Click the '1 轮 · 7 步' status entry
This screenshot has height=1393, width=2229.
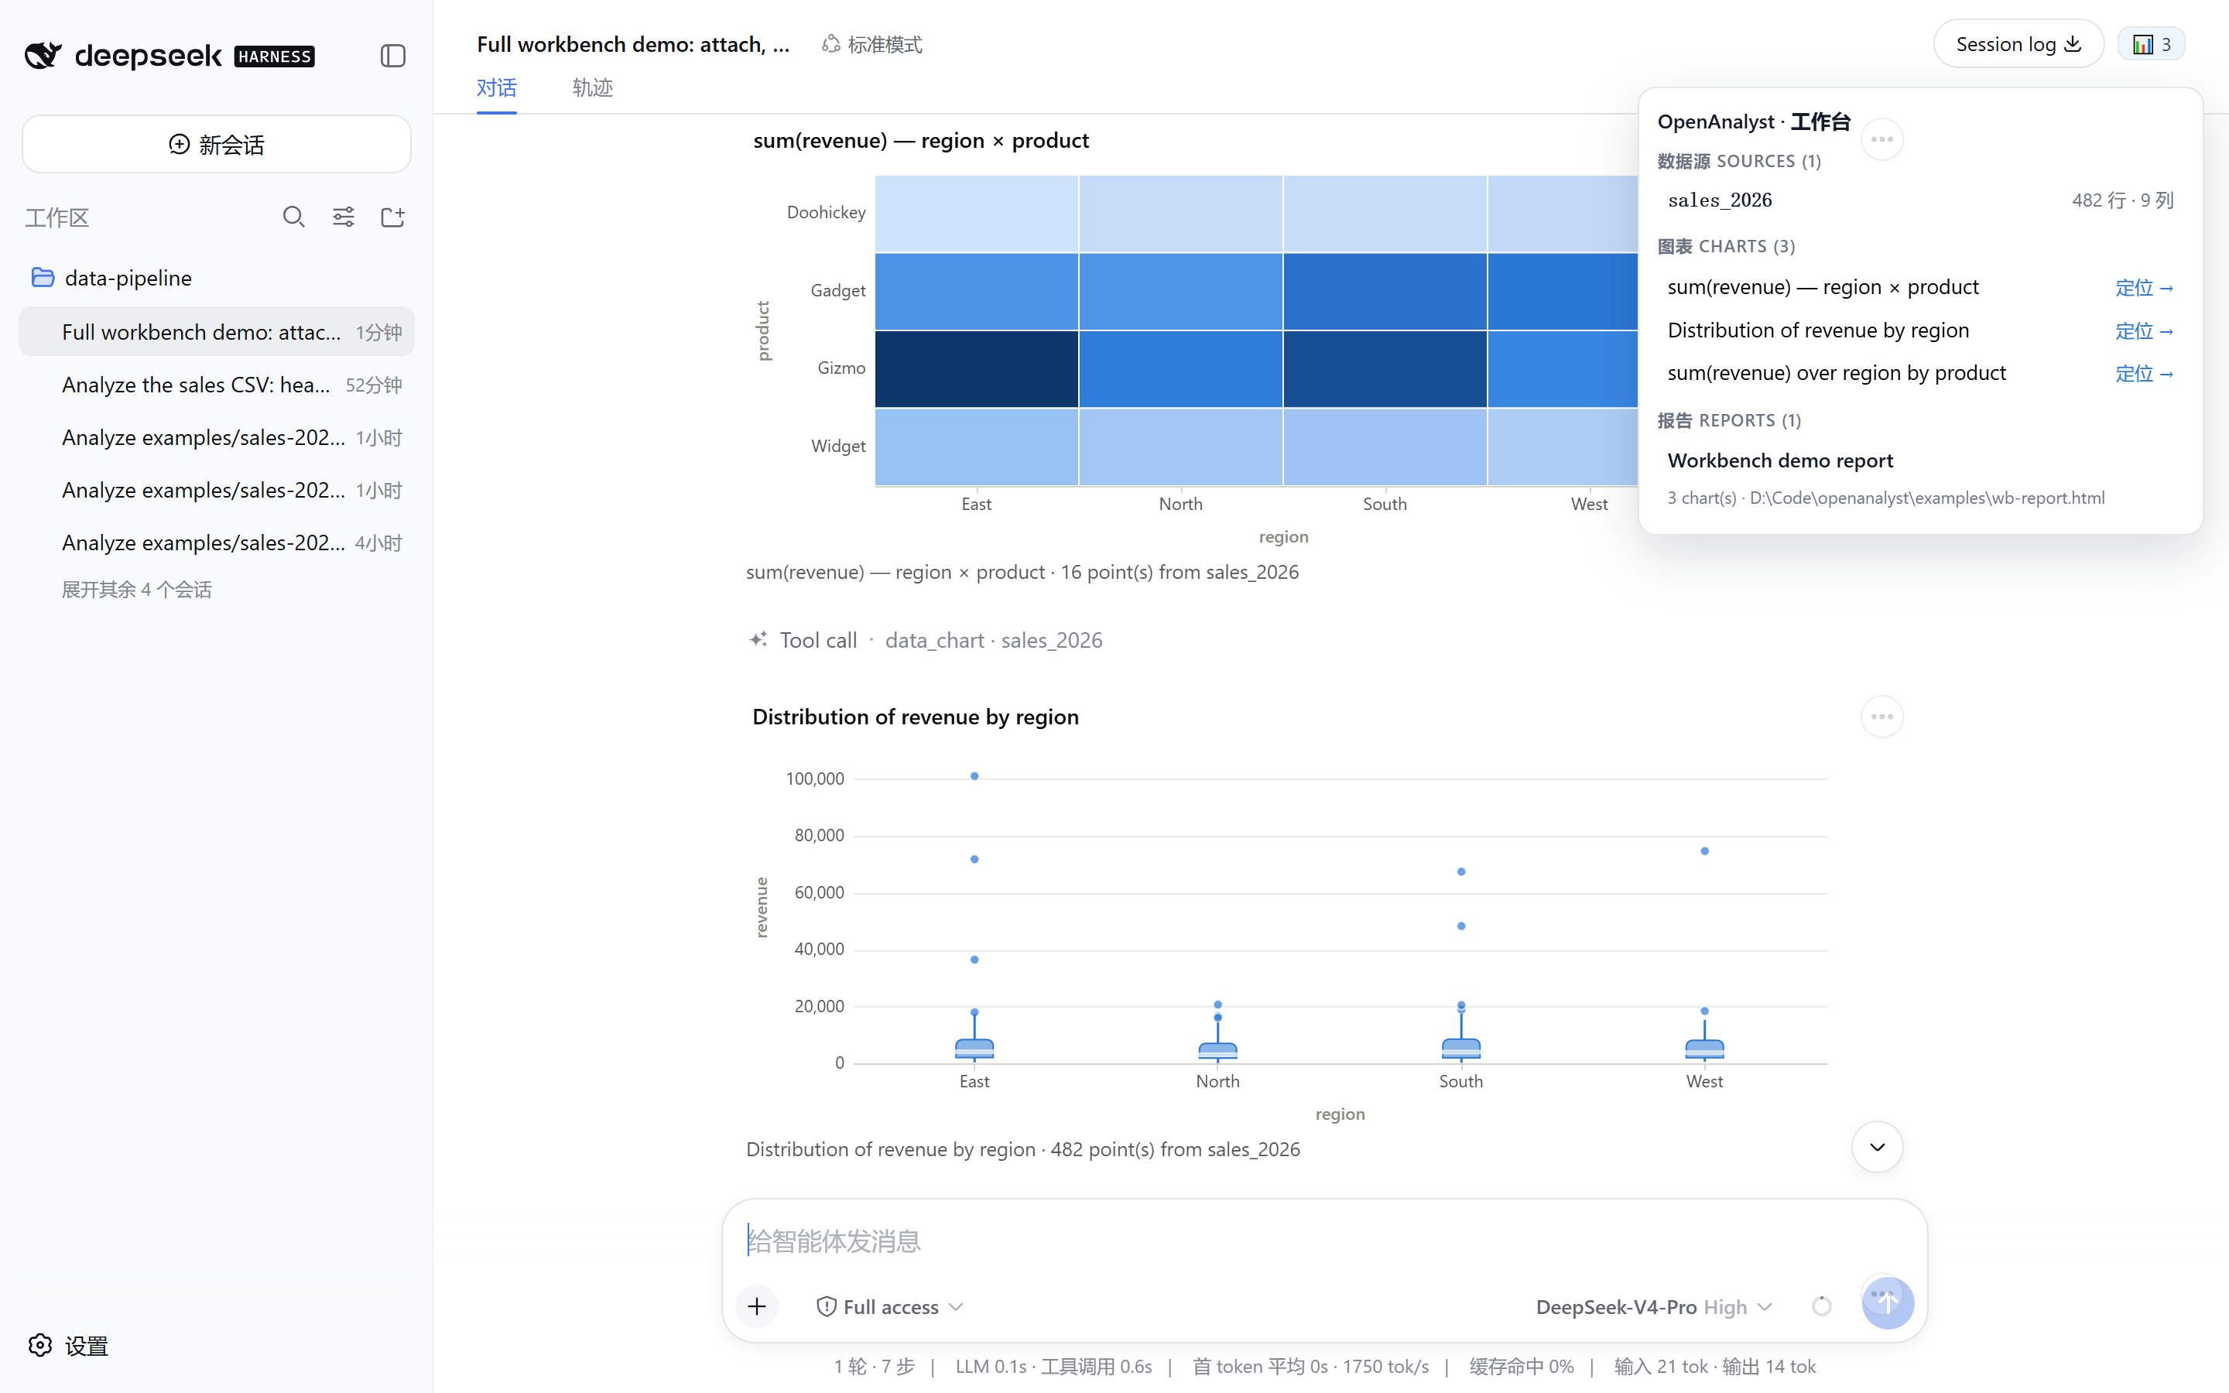874,1366
